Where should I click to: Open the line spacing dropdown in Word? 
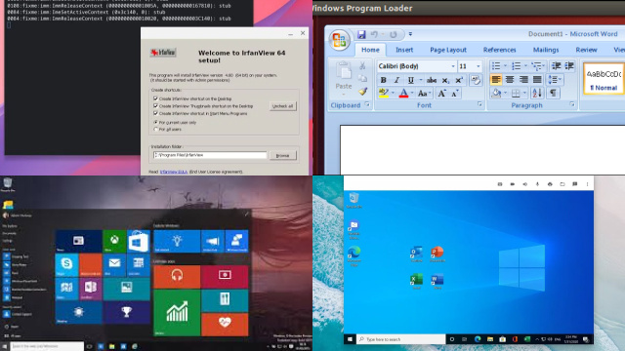point(555,80)
